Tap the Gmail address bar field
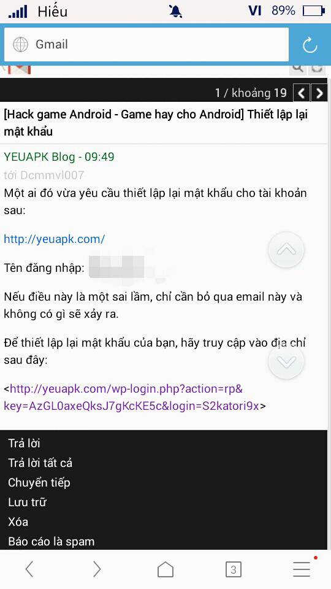The width and height of the screenshot is (331, 589). tap(146, 45)
